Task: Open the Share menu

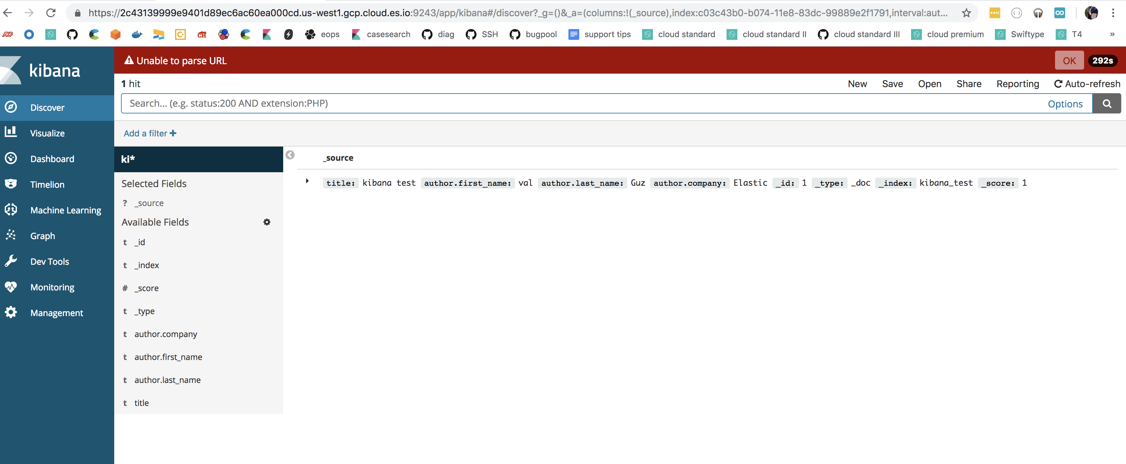Action: [969, 83]
